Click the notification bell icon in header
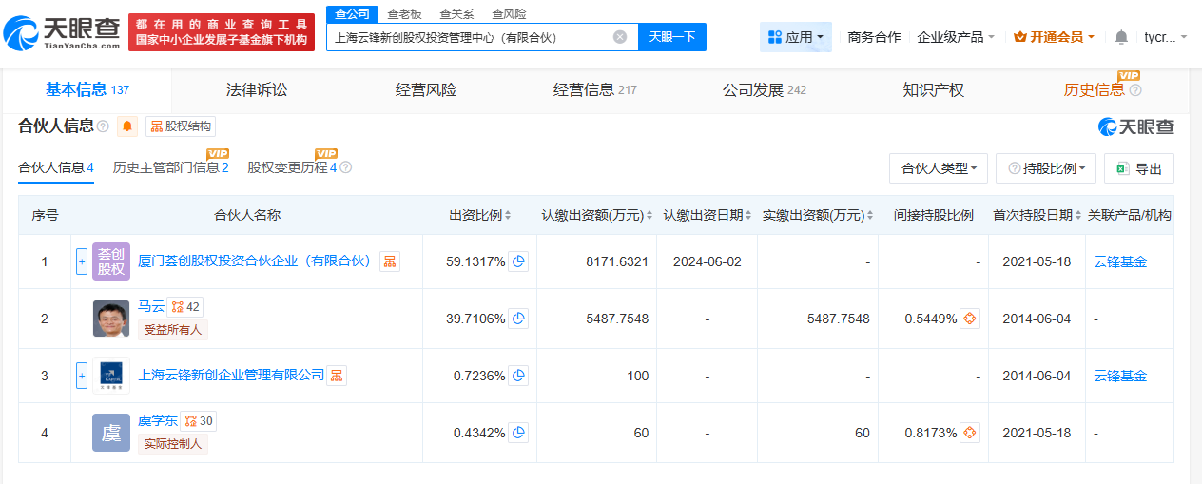Viewport: 1202px width, 484px height. pos(1121,37)
